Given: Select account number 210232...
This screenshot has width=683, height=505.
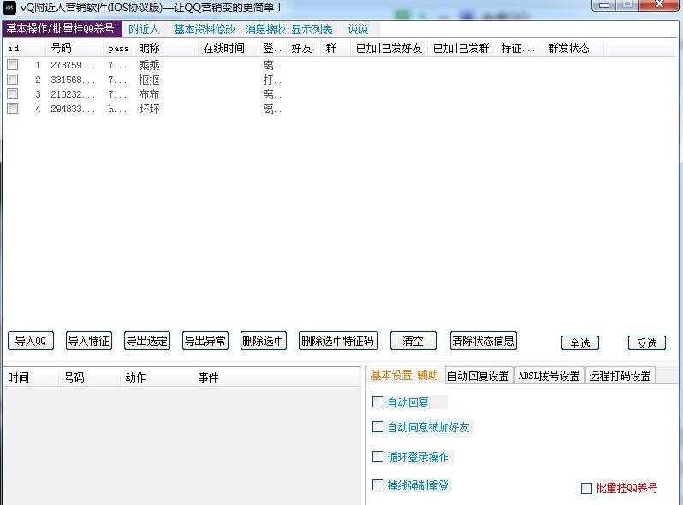Looking at the screenshot, I should click(x=72, y=94).
